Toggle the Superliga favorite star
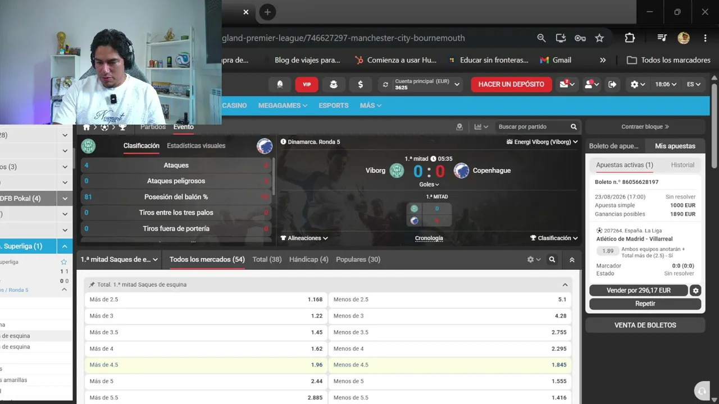The width and height of the screenshot is (719, 404). click(64, 262)
